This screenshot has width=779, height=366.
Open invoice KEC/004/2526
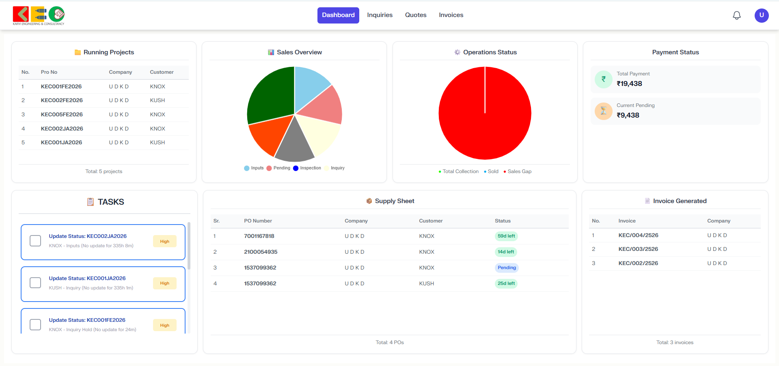[x=638, y=235]
